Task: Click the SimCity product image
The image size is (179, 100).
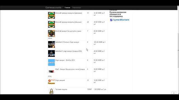Action: [51, 62]
